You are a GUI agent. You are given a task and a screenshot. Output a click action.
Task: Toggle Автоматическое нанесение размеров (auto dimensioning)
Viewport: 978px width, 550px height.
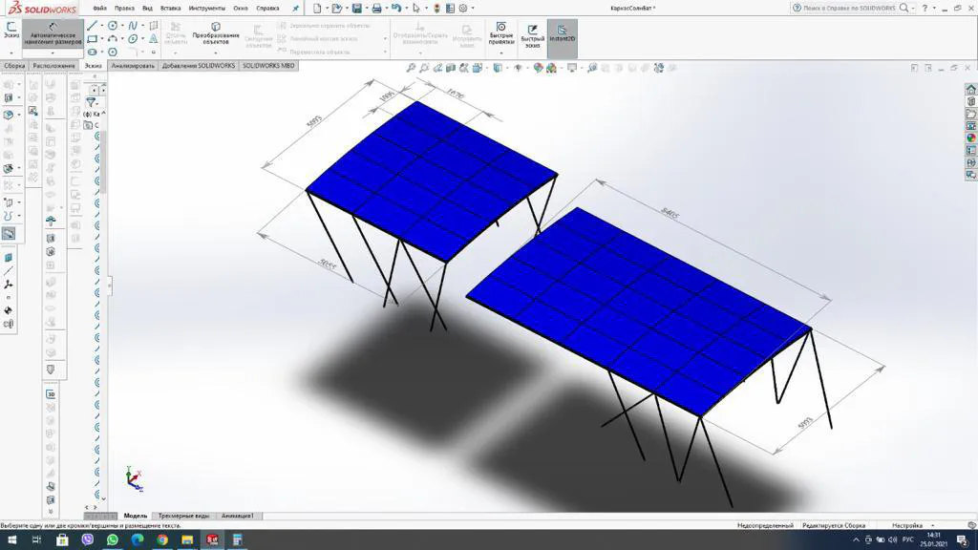pyautogui.click(x=53, y=34)
